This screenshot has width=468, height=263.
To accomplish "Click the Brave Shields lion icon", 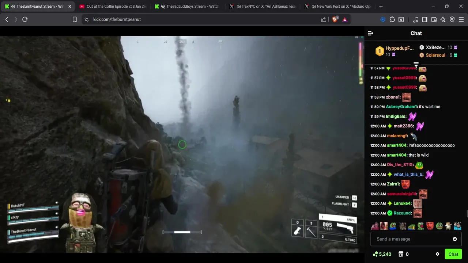I will [x=335, y=19].
